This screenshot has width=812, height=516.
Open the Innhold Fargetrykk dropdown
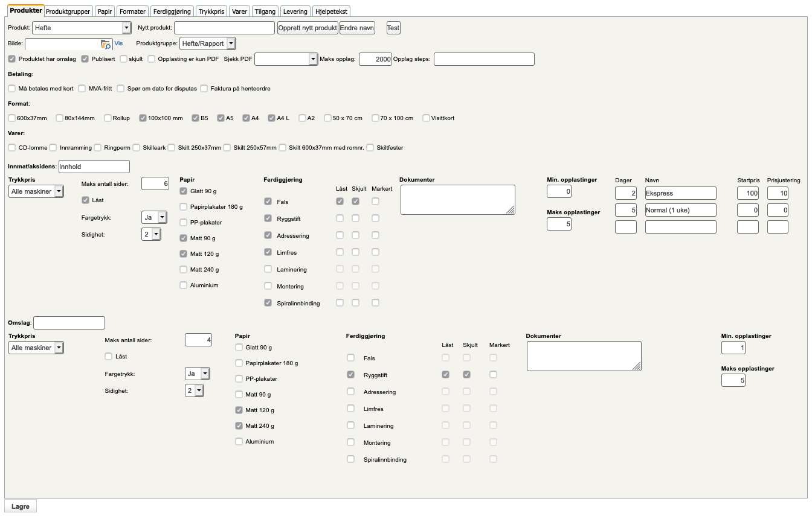pyautogui.click(x=154, y=217)
